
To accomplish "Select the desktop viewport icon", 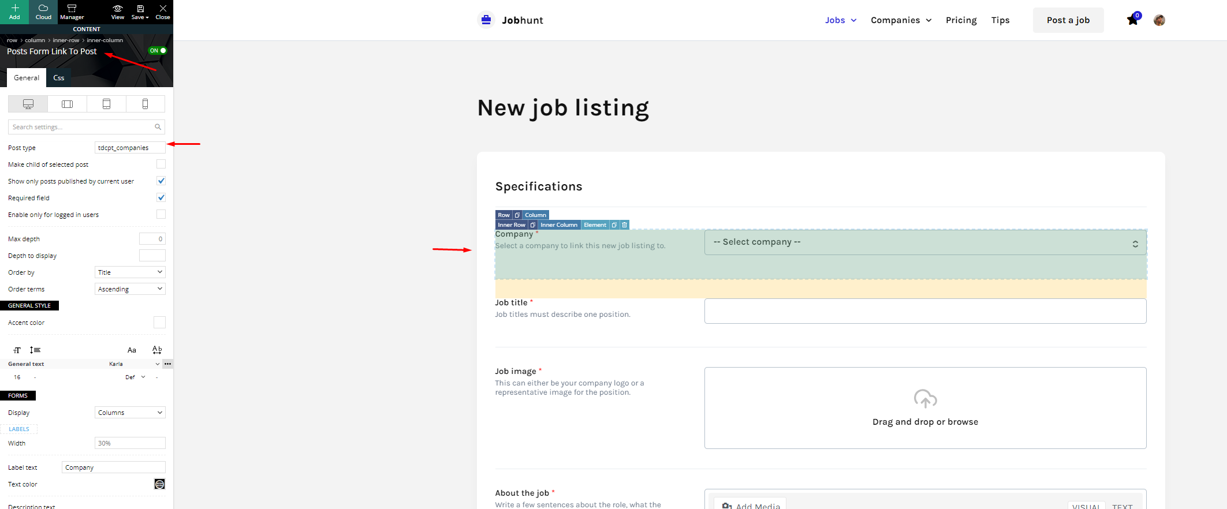I will point(28,104).
